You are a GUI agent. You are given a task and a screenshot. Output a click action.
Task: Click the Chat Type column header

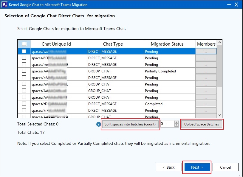click(x=115, y=44)
